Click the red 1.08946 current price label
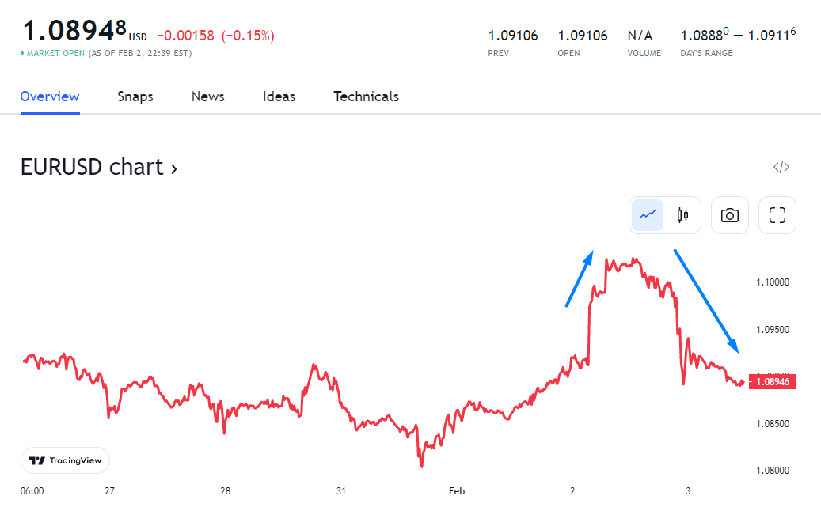821x507 pixels. click(772, 382)
